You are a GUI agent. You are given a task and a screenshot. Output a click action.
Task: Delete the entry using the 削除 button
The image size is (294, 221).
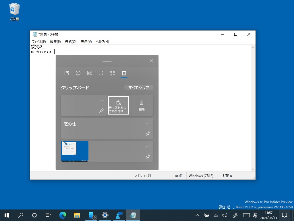(x=142, y=105)
